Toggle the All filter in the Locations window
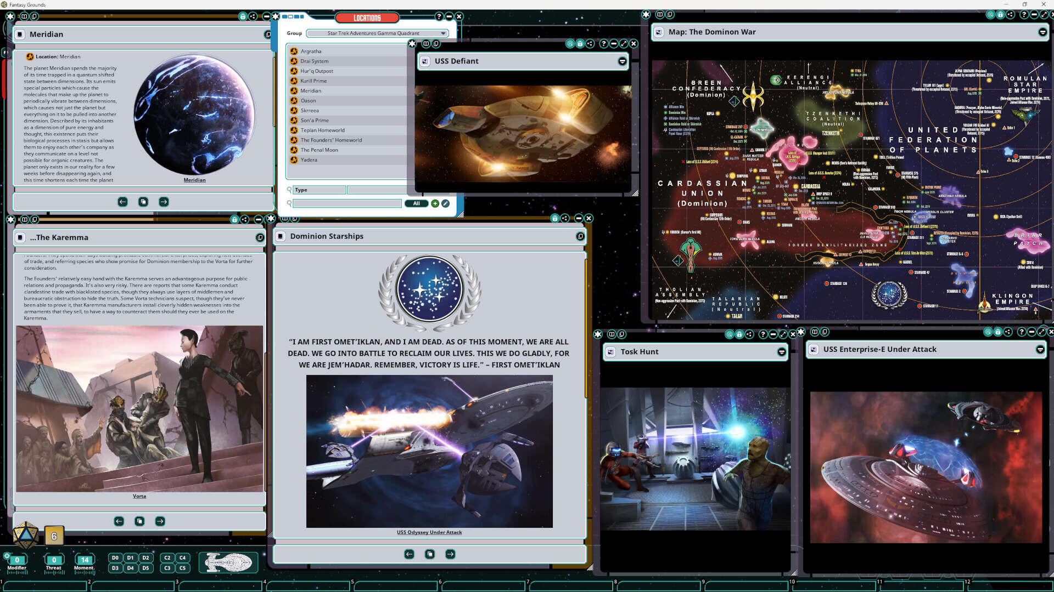This screenshot has width=1054, height=592. click(x=416, y=203)
